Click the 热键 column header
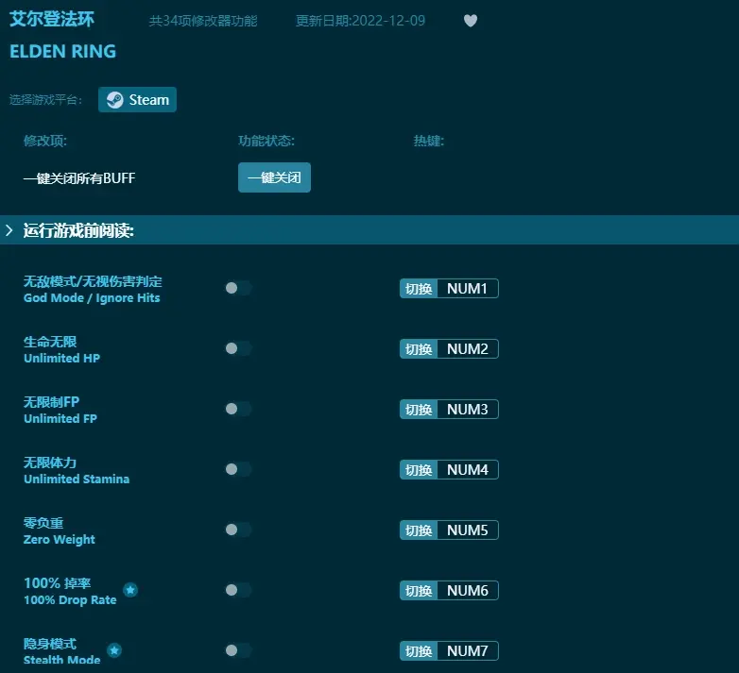This screenshot has width=739, height=673. (428, 141)
